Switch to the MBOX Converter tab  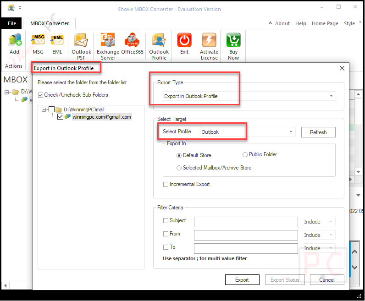point(50,23)
